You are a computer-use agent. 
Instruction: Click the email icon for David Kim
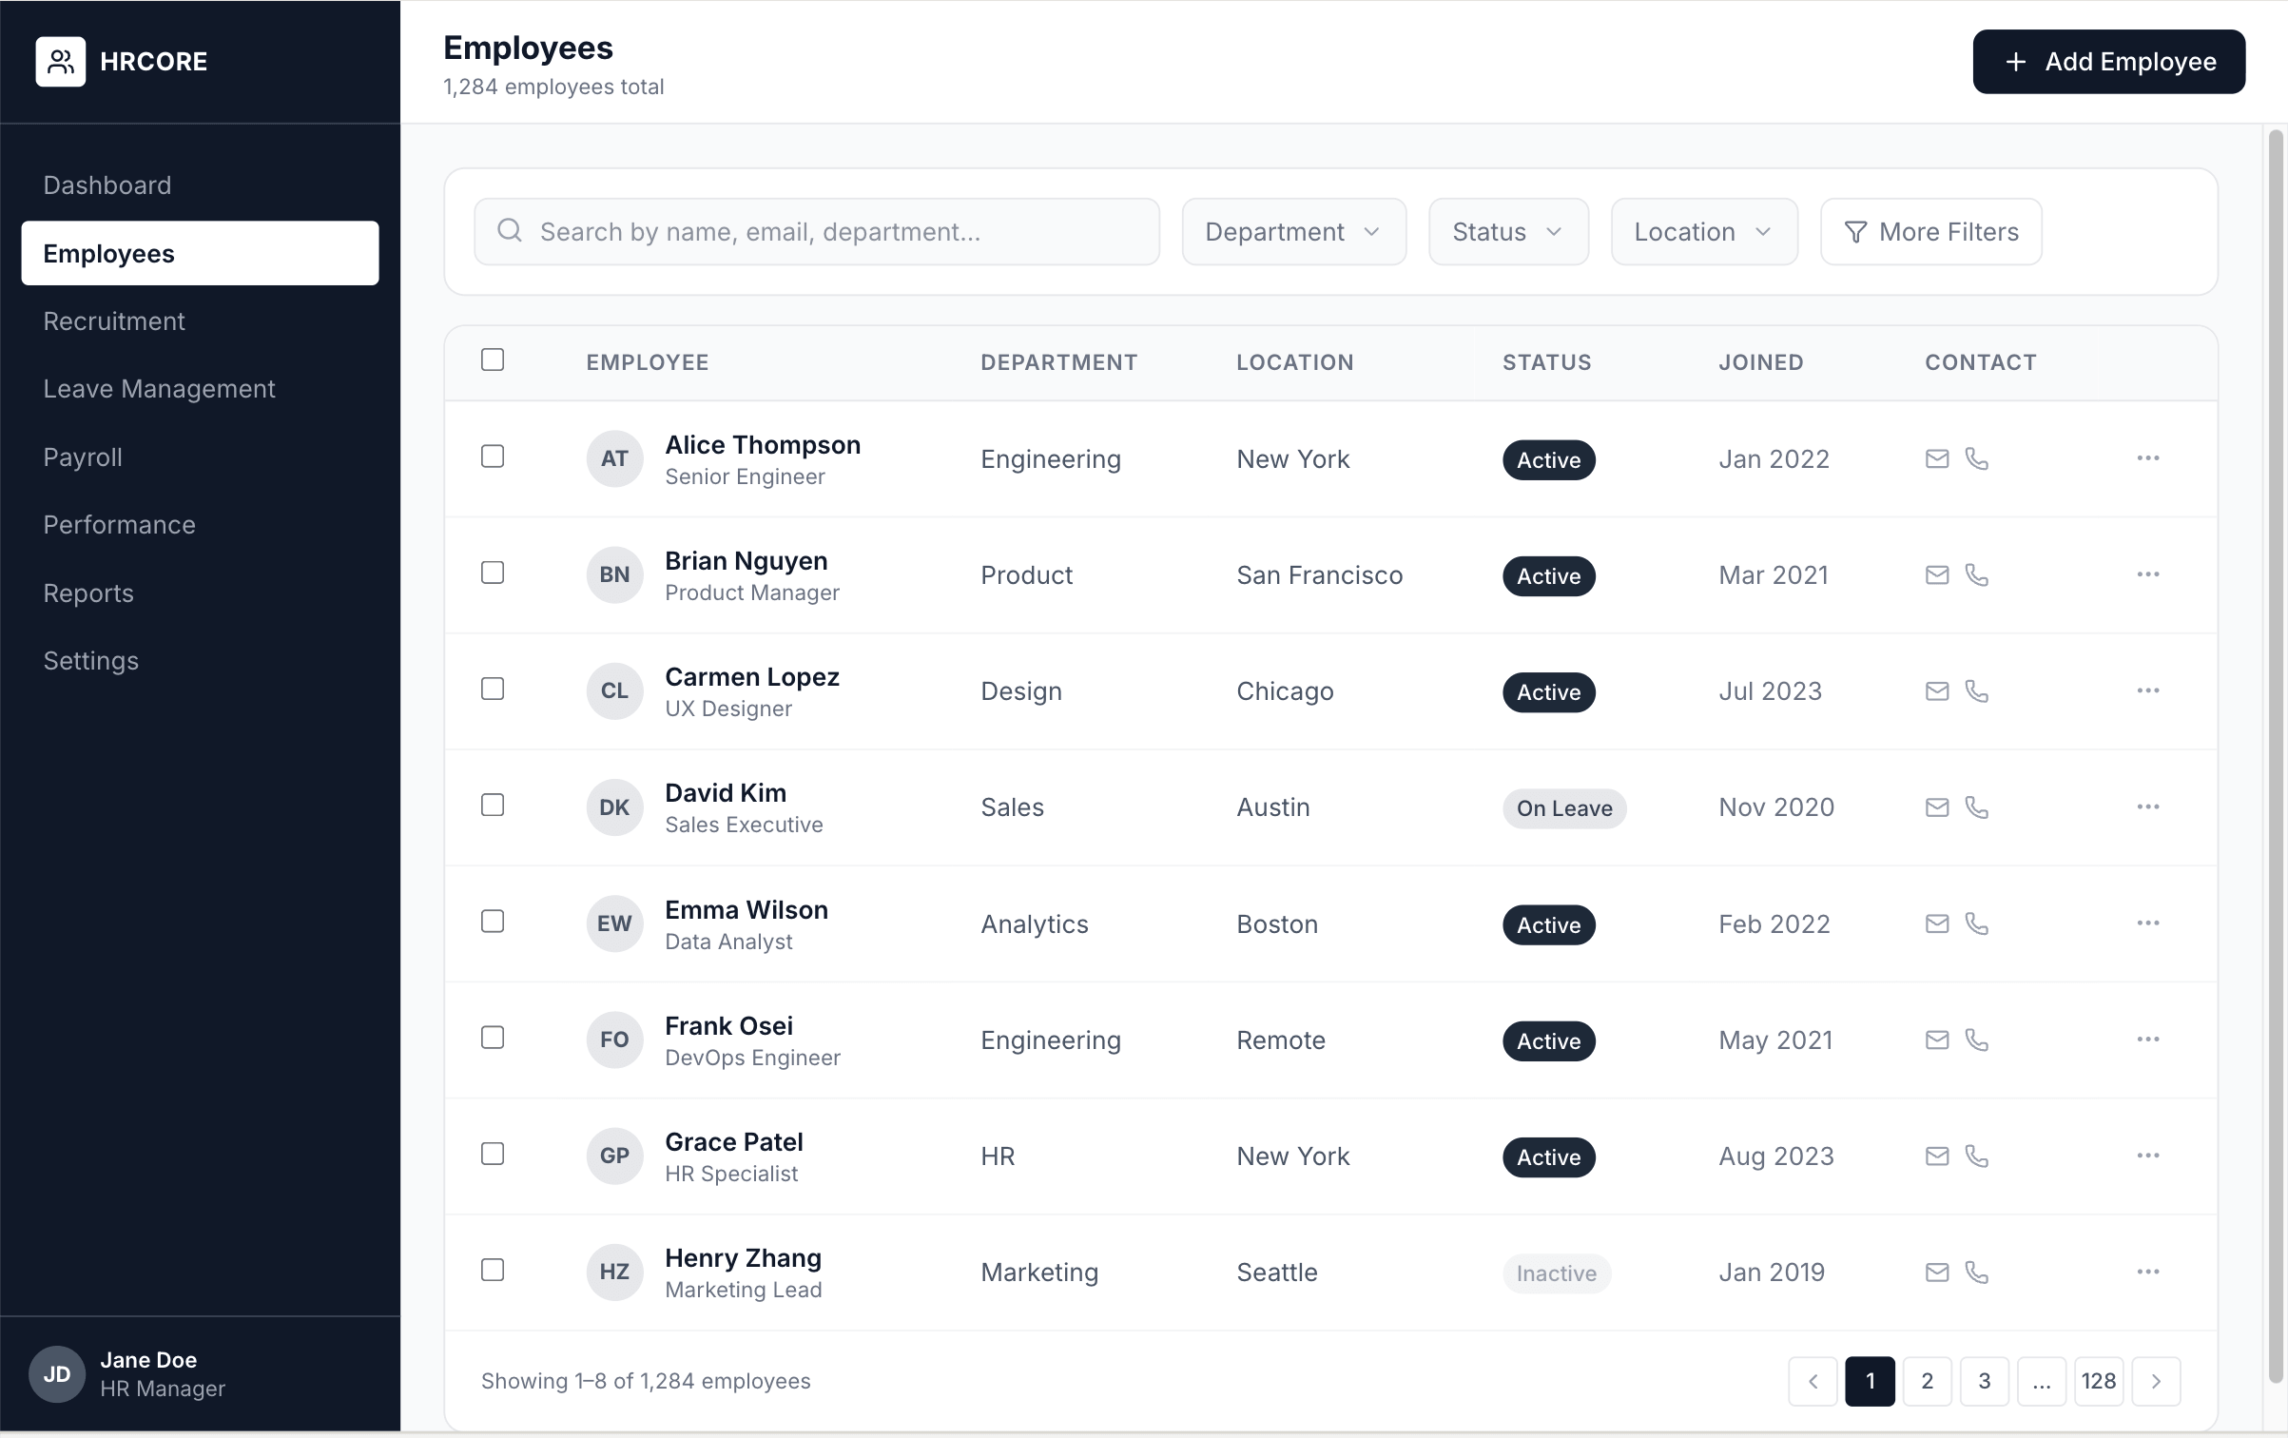[x=1937, y=807]
